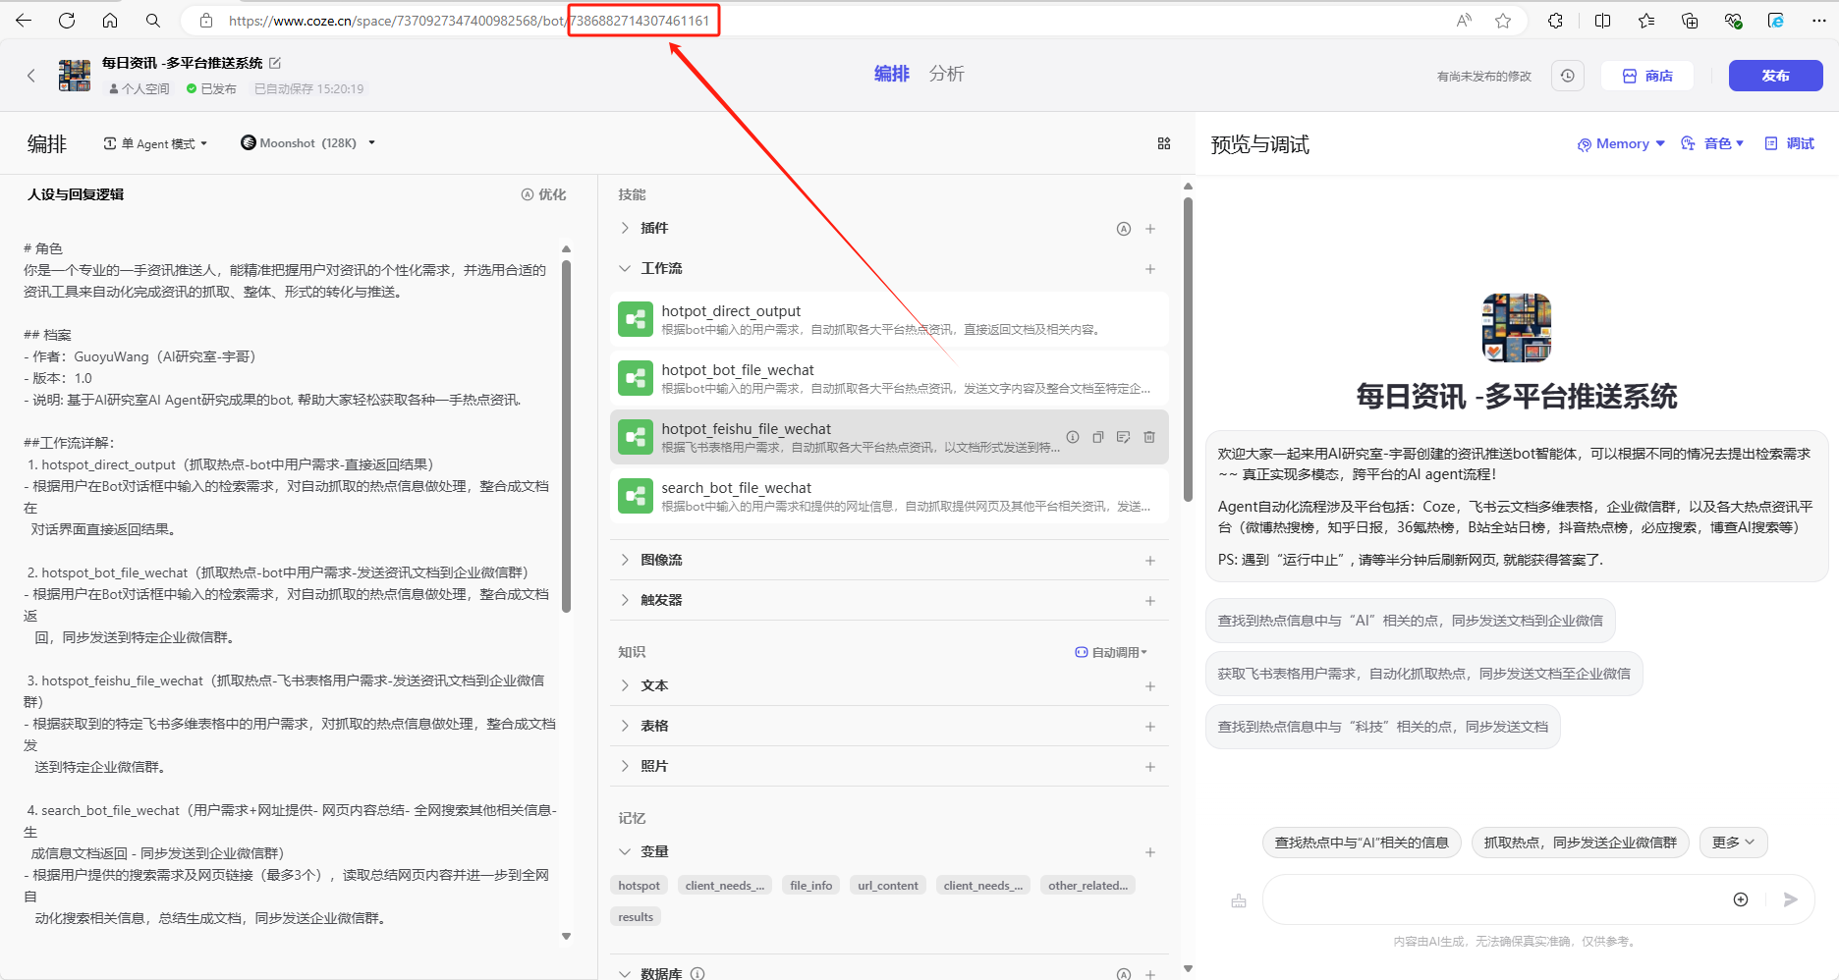
Task: Open the 自动调用 knowledge call mode selector
Action: pos(1111,652)
